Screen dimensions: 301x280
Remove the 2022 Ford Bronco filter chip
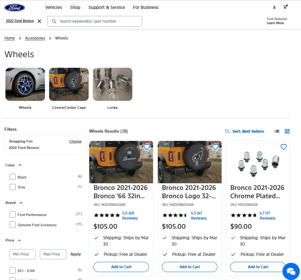tap(39, 21)
